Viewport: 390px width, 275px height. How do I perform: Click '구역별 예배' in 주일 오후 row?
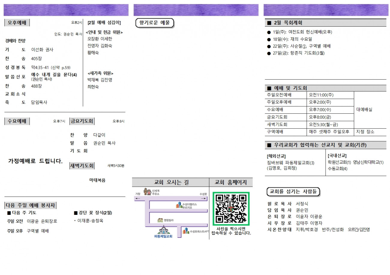(38, 231)
